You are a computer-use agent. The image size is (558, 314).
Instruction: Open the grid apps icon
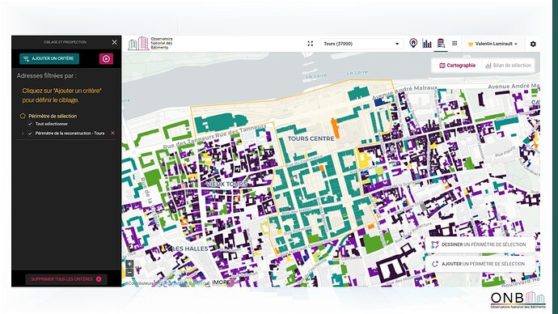pyautogui.click(x=454, y=43)
